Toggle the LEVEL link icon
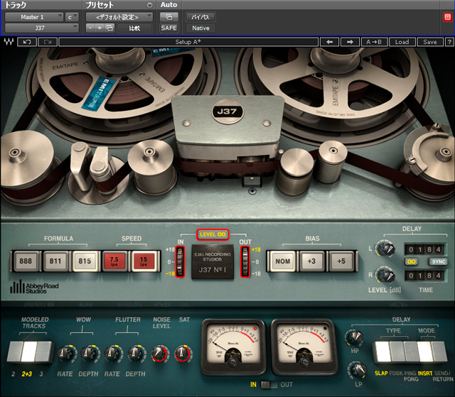455x397 pixels. pos(222,234)
